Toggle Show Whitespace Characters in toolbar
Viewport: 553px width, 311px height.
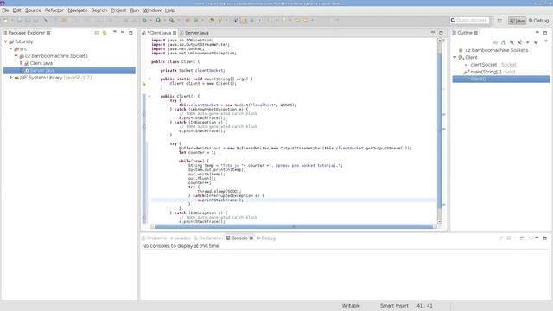click(259, 21)
